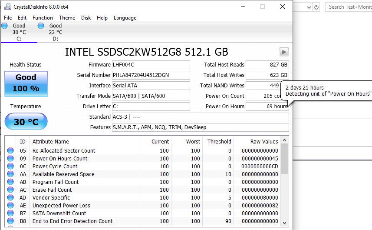Select the Power-On Hours Count row name
This screenshot has height=230, width=372.
click(60, 159)
